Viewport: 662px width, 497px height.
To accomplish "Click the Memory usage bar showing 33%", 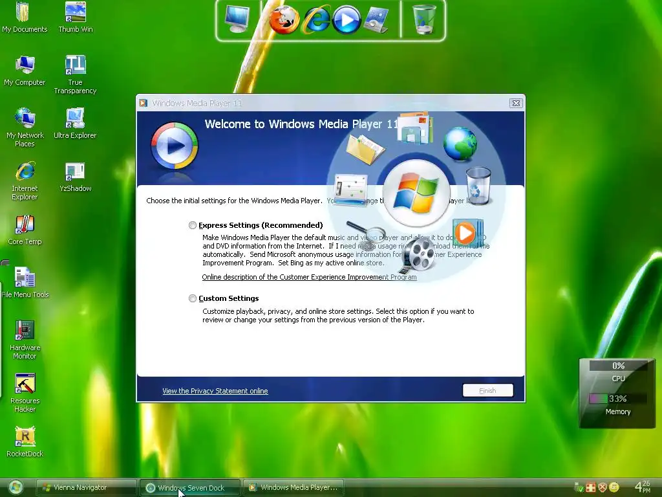I will (x=618, y=399).
